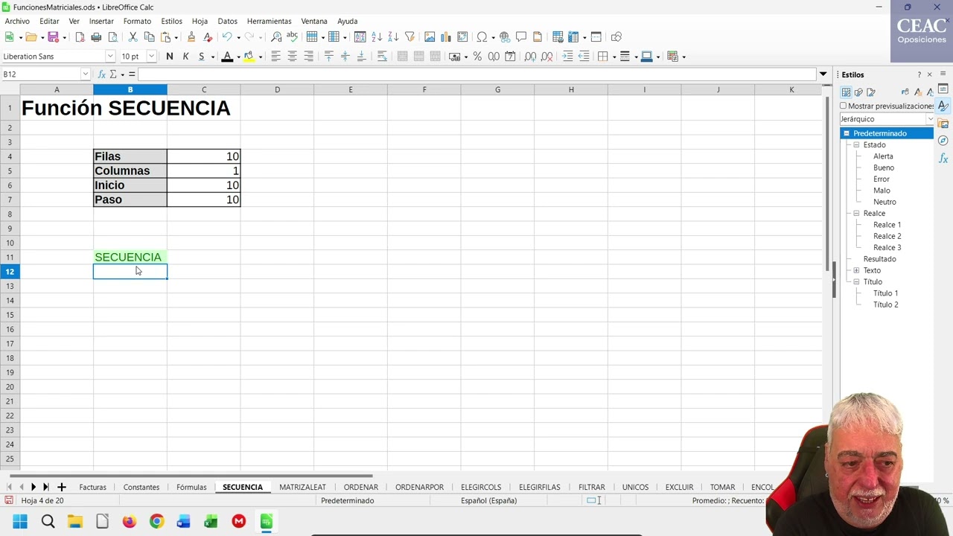
Task: Insert an image using picture icon
Action: (x=430, y=36)
